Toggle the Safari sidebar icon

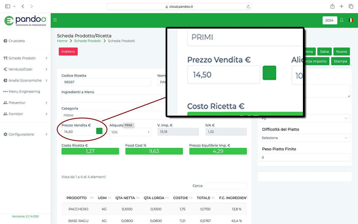point(8,6)
